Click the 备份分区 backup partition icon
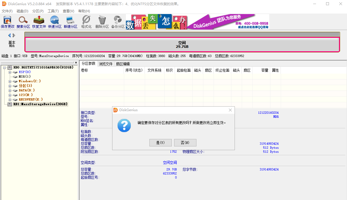Image resolution: width=347 pixels, height=200 pixels. click(118, 22)
